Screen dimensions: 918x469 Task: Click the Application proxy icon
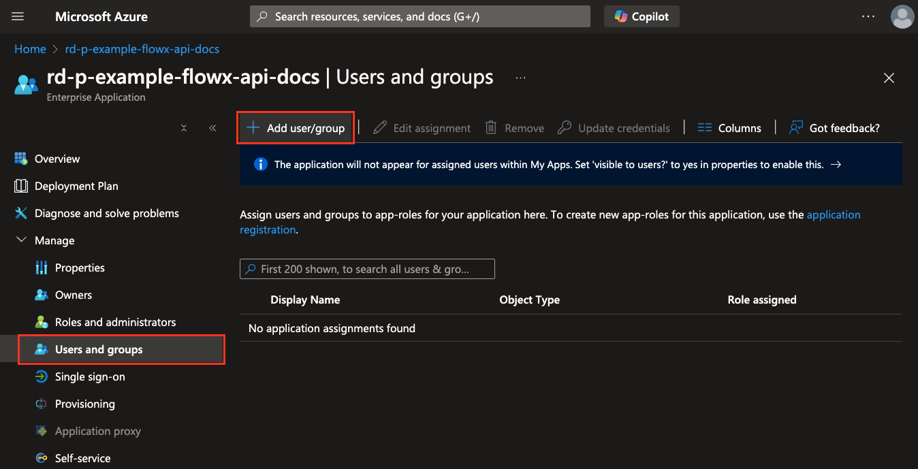42,431
